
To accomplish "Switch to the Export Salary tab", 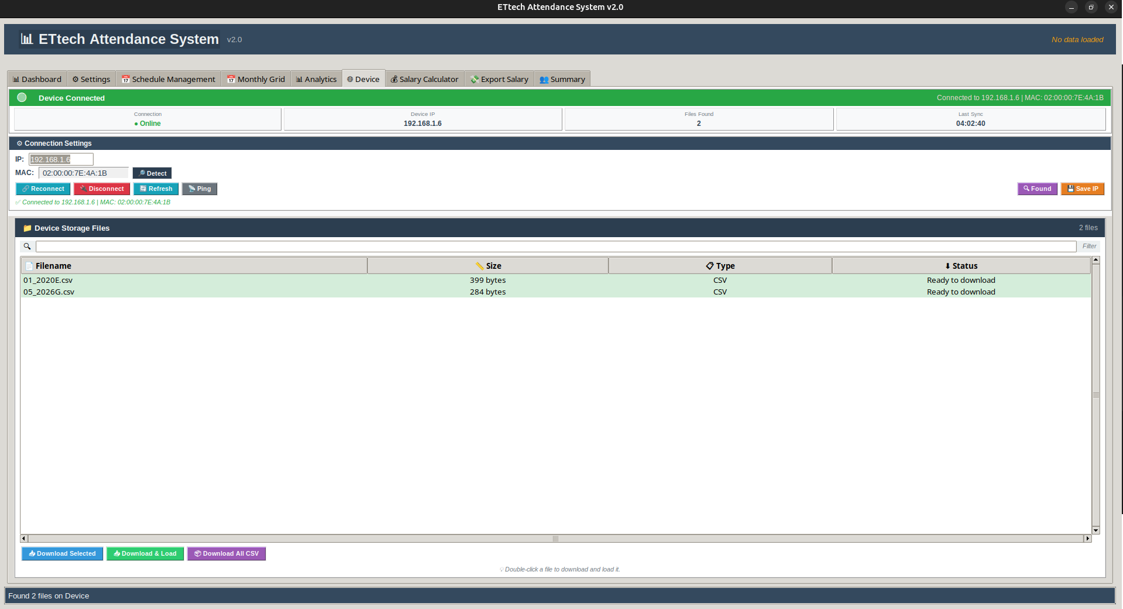I will click(x=500, y=79).
